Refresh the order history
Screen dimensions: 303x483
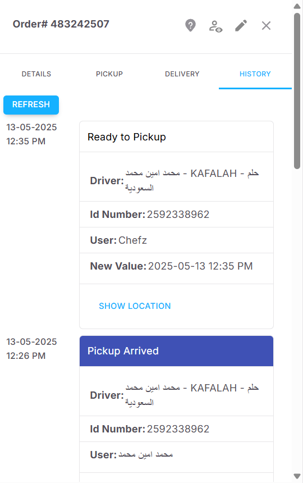tap(31, 104)
